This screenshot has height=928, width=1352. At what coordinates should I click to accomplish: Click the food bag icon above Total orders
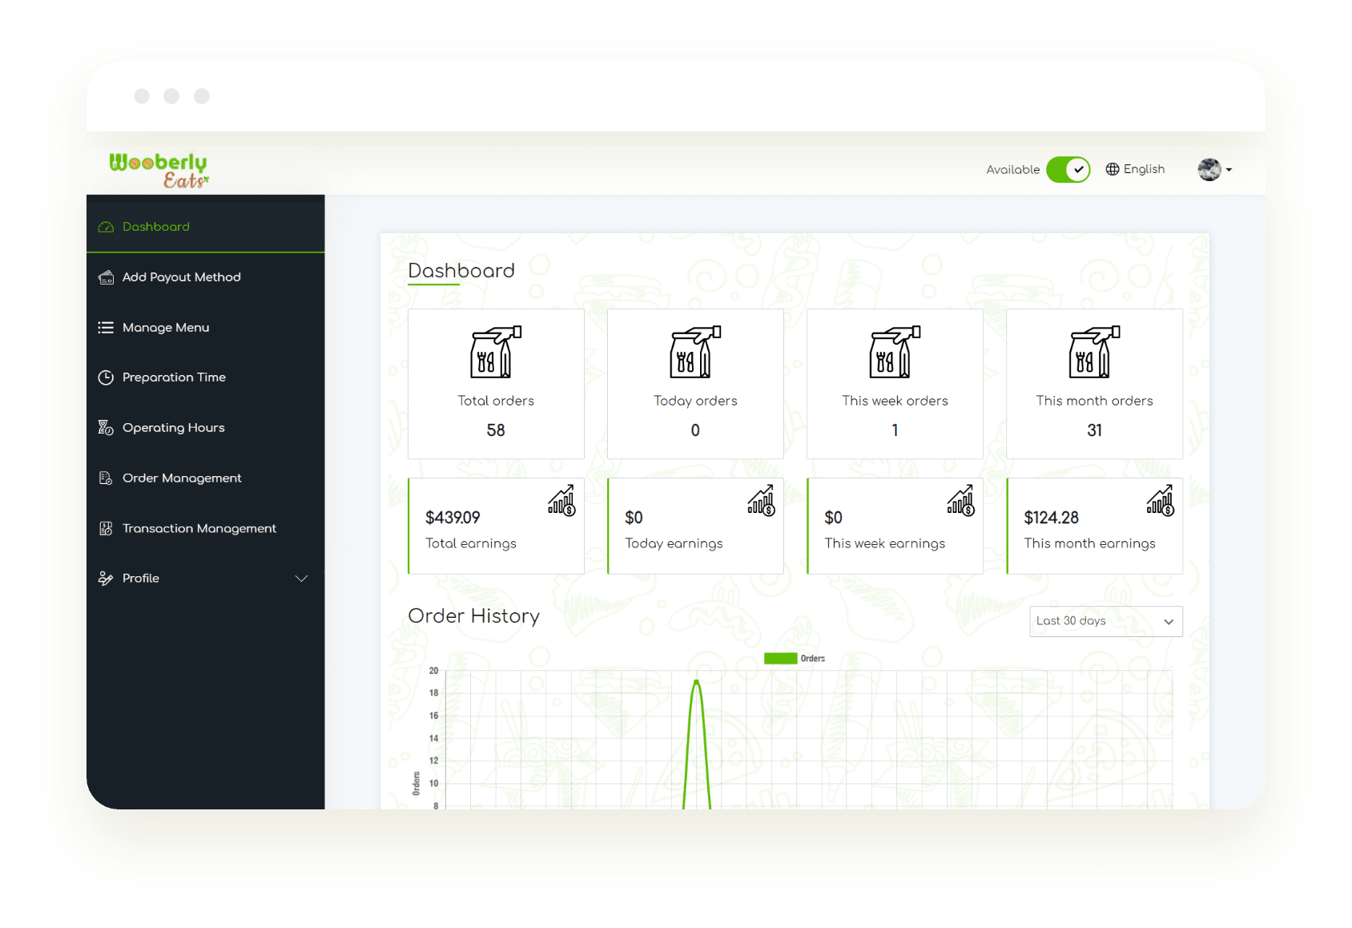[x=496, y=352]
